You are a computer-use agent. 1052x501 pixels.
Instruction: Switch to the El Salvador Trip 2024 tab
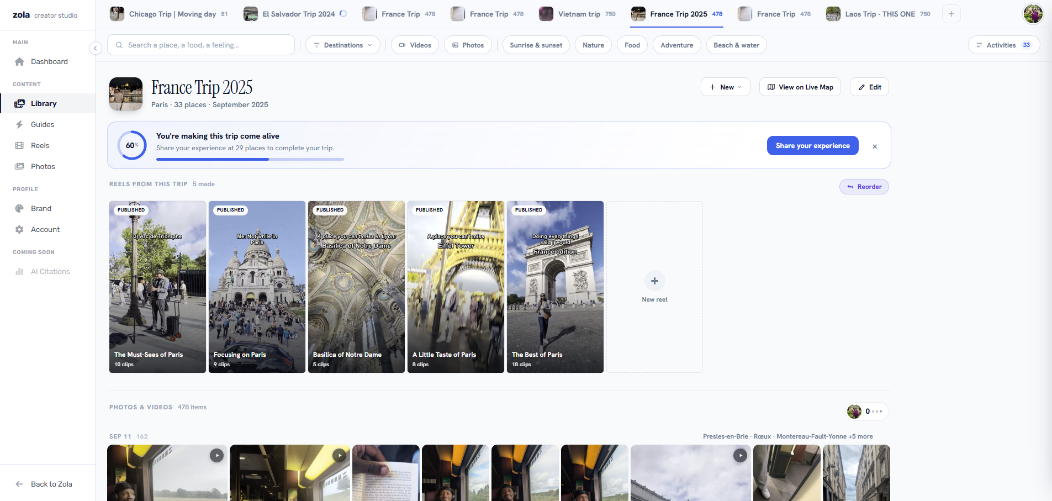(295, 14)
